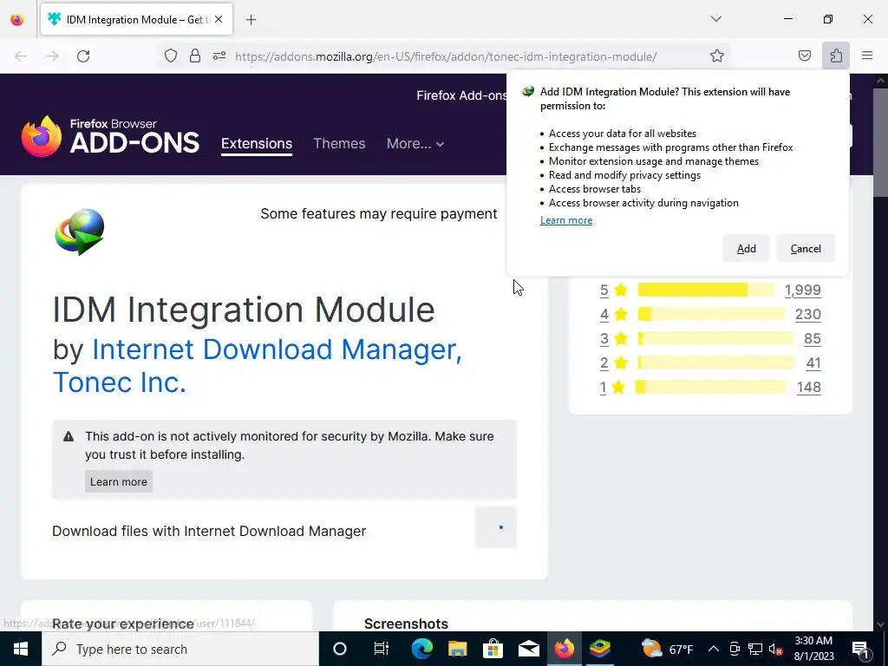Image resolution: width=888 pixels, height=666 pixels.
Task: Open the 148 one-star review count
Action: 809,388
